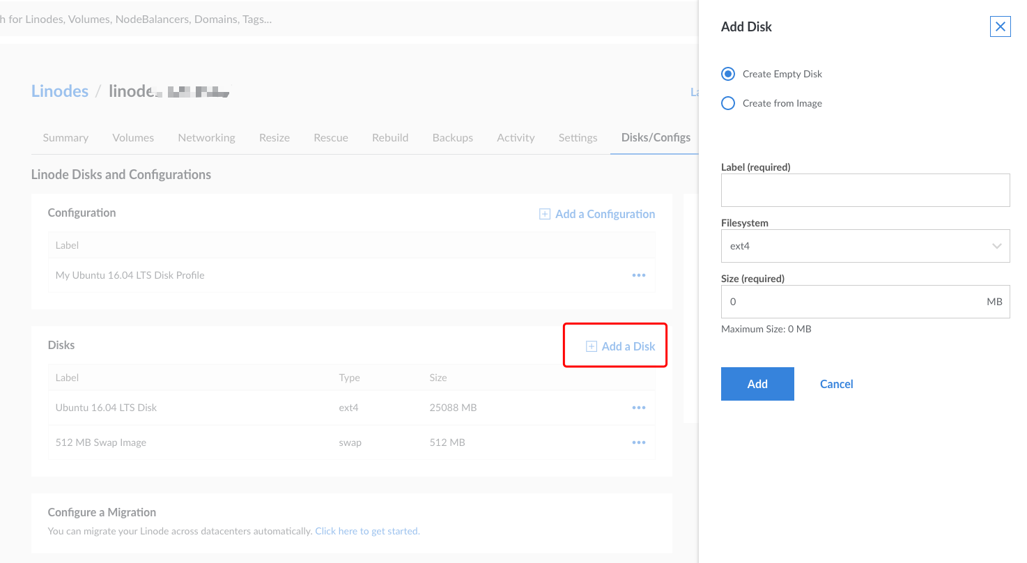Switch to the Backups tab
1027x563 pixels.
pos(452,137)
